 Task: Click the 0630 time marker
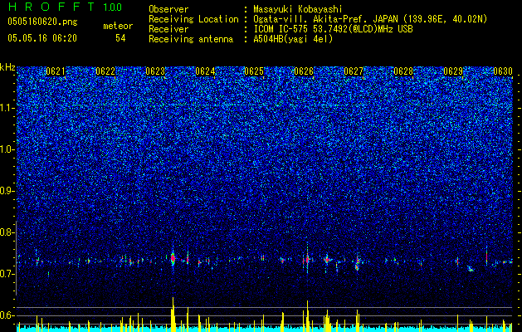coord(503,71)
